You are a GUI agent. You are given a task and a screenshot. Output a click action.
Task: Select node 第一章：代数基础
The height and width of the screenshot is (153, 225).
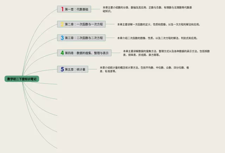74,9
